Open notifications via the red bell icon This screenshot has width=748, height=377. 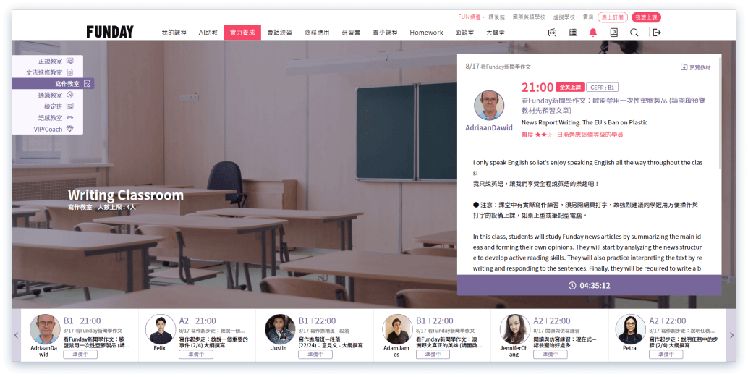pos(593,33)
